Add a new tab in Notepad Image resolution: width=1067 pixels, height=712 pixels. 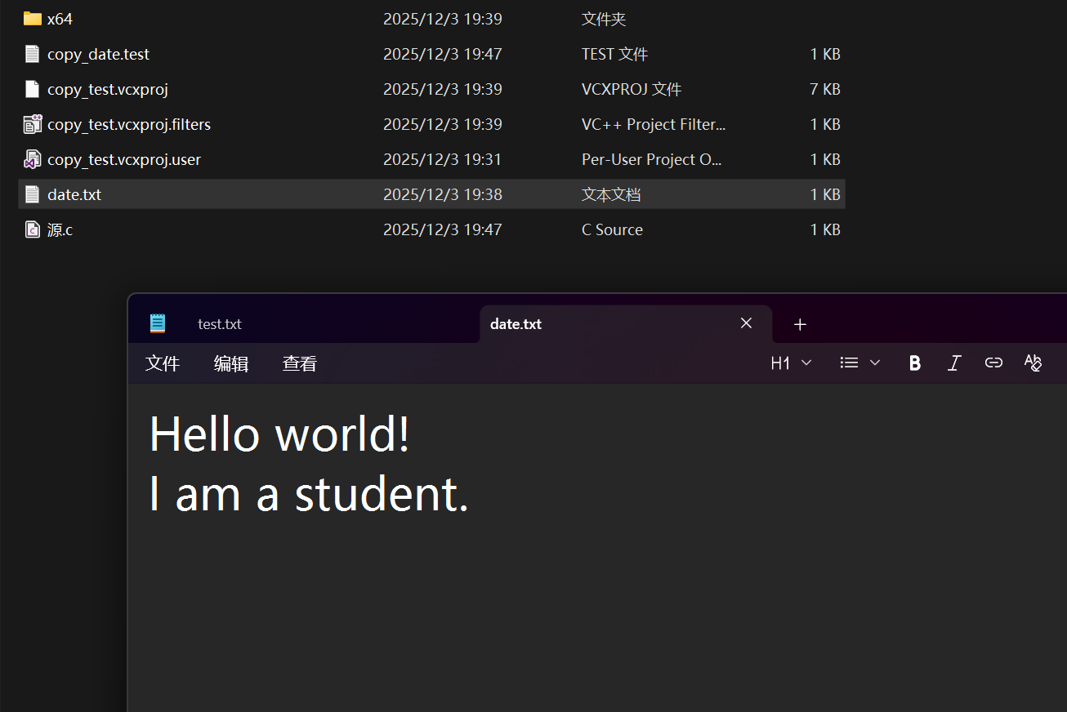point(800,324)
